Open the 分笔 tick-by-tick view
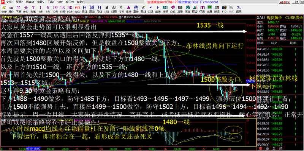The image size is (304, 151). (33, 9)
